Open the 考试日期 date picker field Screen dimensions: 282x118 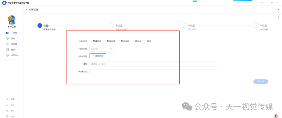[x=102, y=49]
